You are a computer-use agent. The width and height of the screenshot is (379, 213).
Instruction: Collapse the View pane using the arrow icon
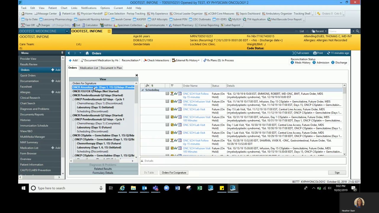pos(136,75)
